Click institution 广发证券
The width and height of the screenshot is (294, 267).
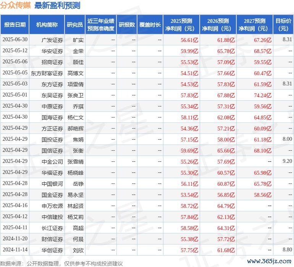point(52,40)
